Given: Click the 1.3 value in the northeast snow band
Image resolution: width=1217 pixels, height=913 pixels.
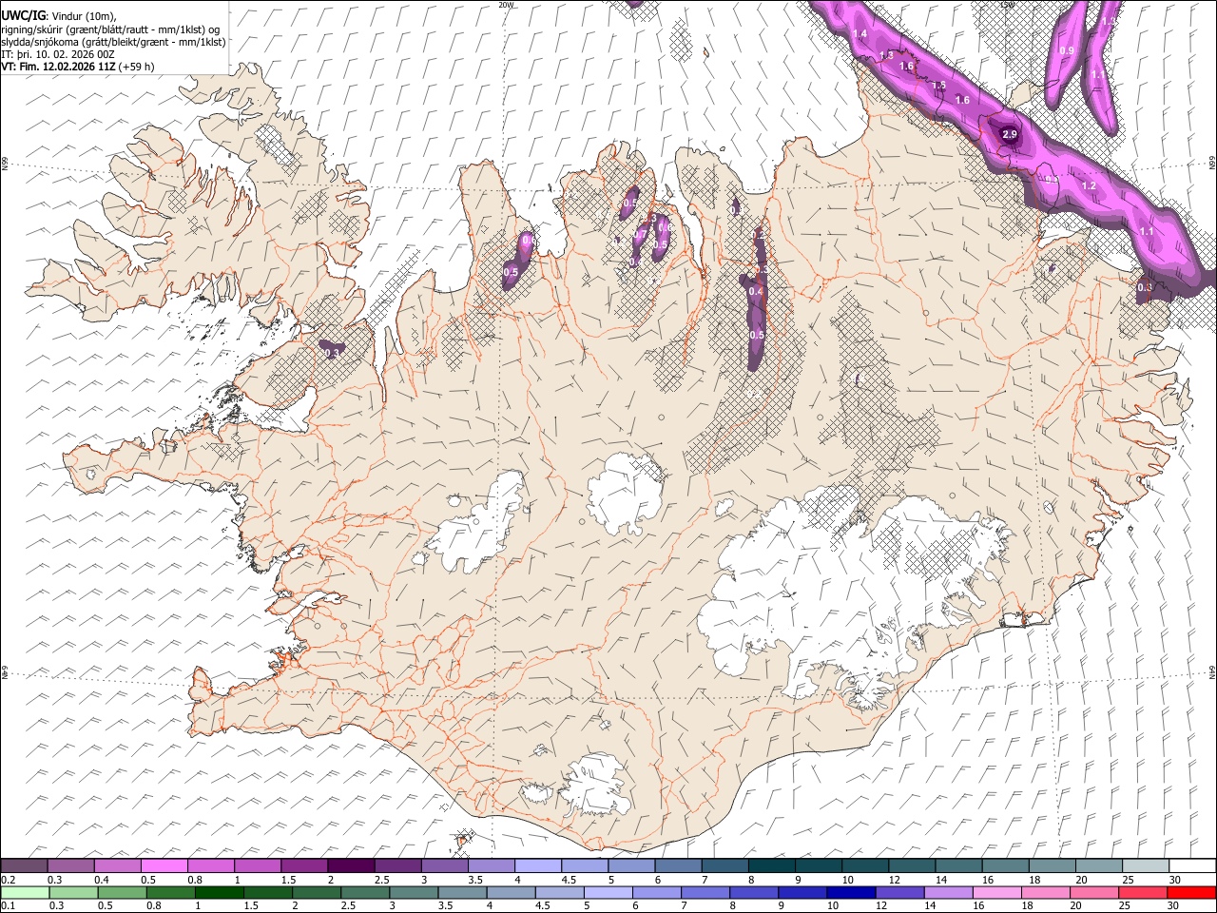Looking at the screenshot, I should (886, 56).
